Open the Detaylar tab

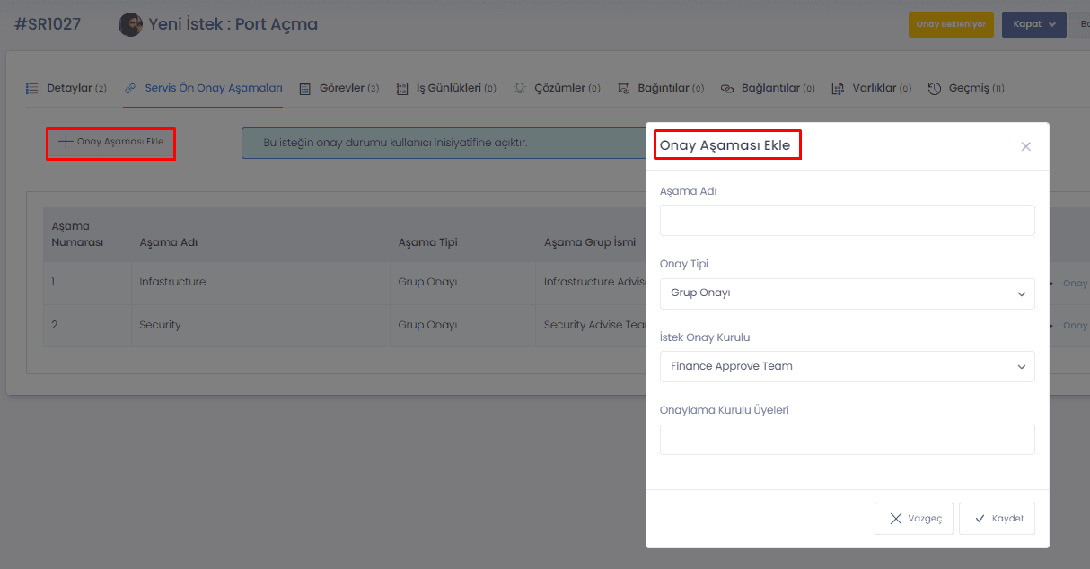66,88
